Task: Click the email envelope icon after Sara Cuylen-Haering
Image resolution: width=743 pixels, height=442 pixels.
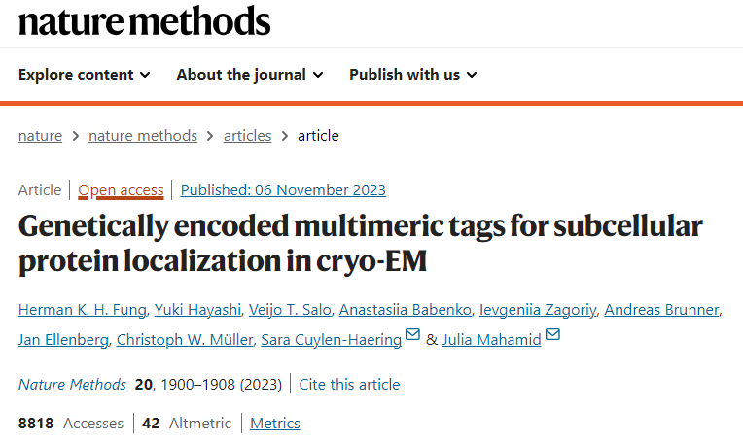Action: (x=412, y=334)
